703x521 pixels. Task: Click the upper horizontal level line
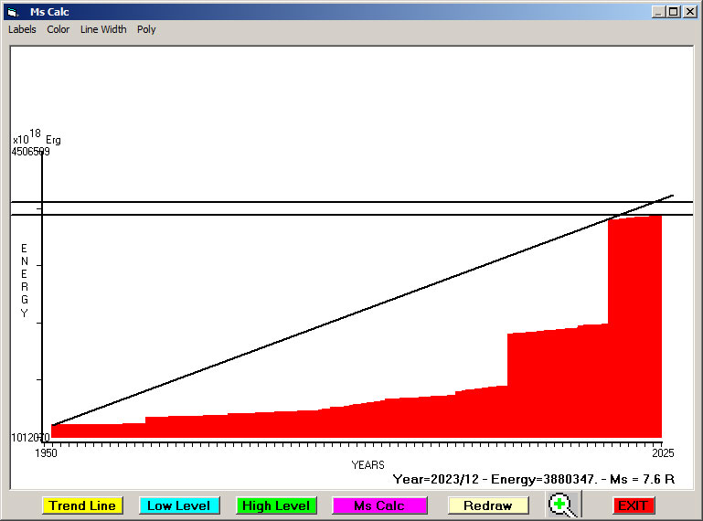(x=274, y=202)
